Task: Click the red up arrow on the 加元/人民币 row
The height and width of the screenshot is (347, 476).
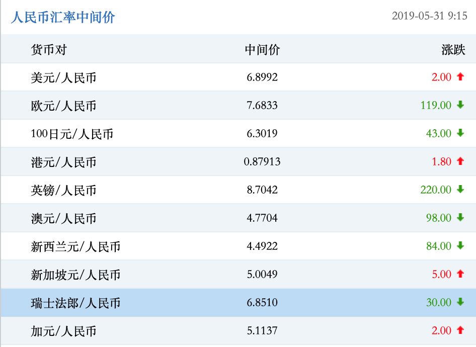Action: pos(460,331)
